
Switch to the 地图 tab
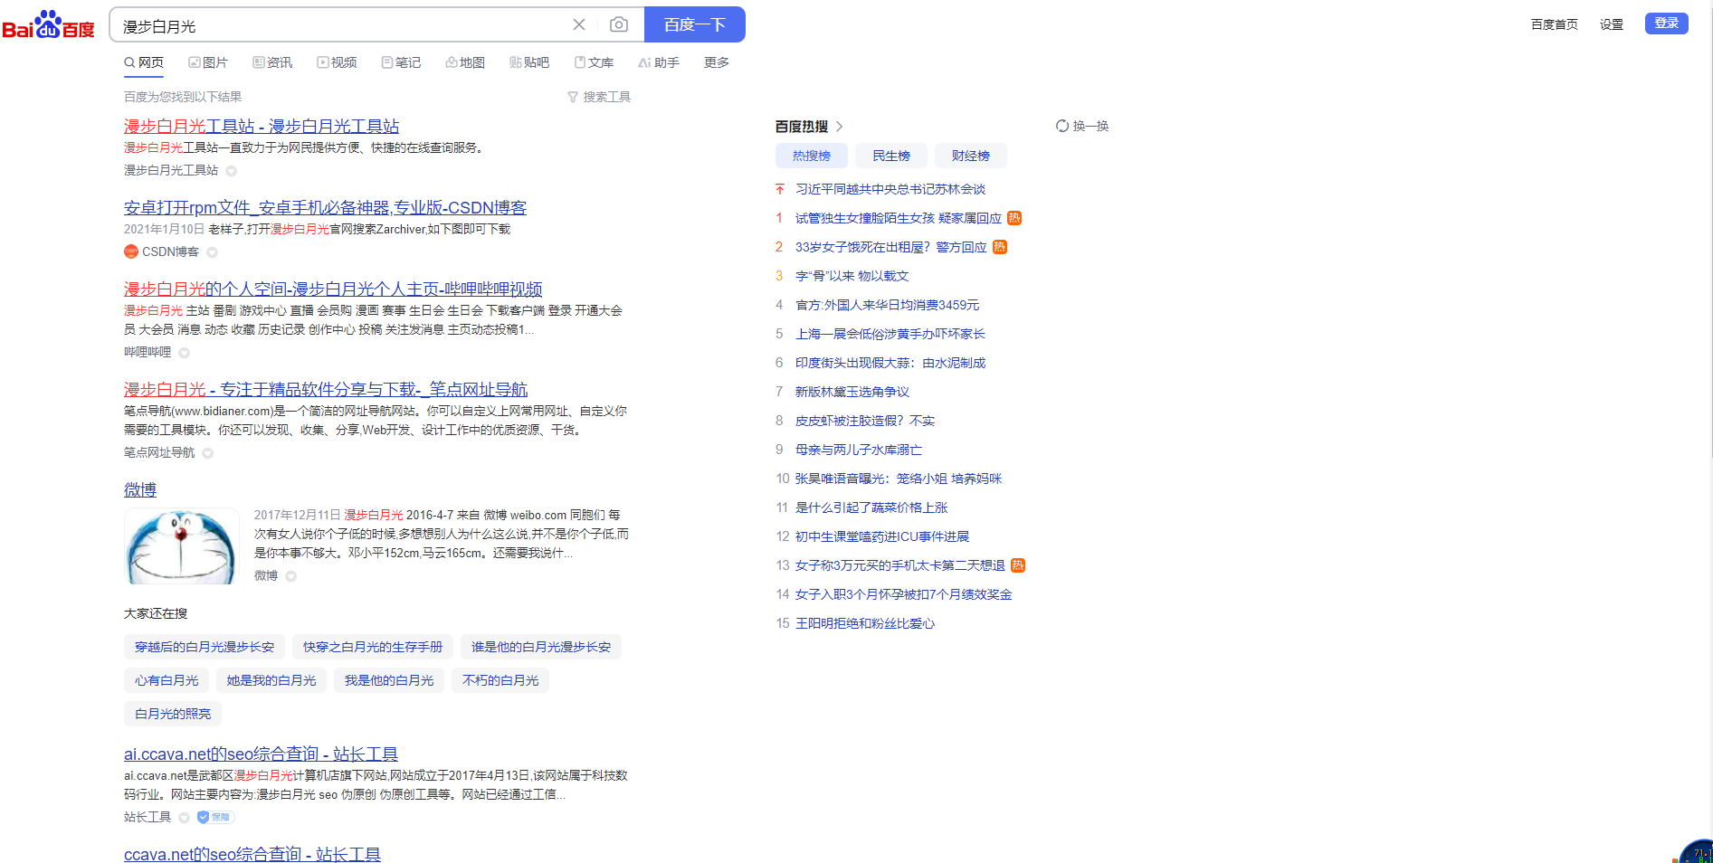click(465, 62)
